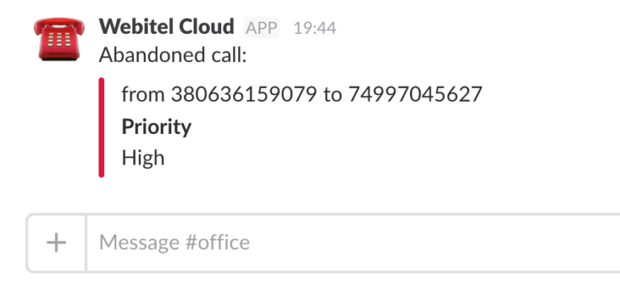Click the red attachment color bar
Screen dimensions: 620x296
[101, 127]
